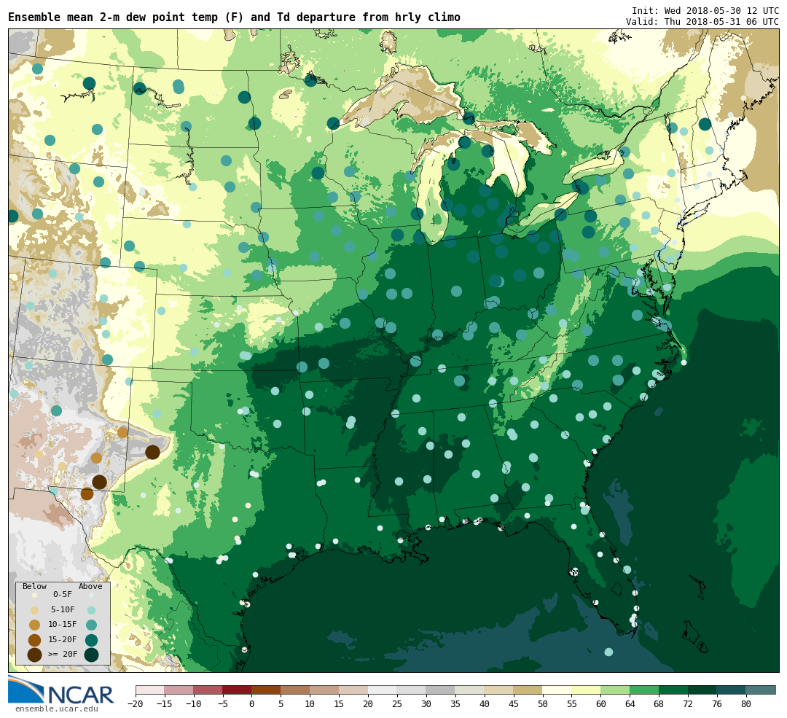Click the cream Below dot beside '0-5F' in the legend
Viewport: 787px width, 718px height.
point(35,595)
